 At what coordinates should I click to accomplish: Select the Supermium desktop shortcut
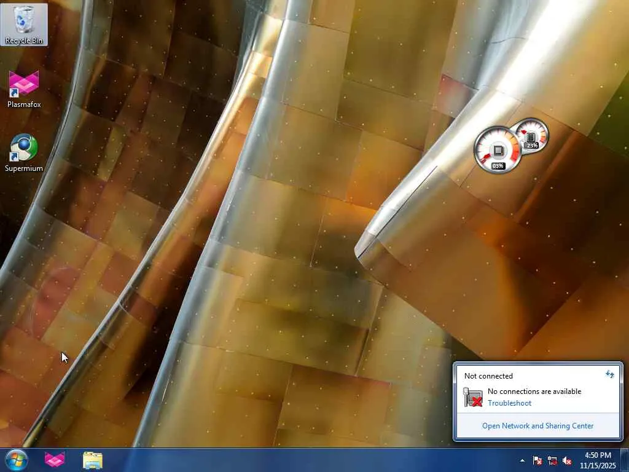(x=24, y=153)
